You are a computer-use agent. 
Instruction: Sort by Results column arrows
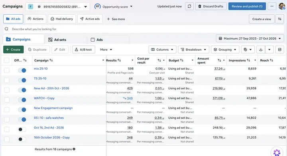[x=119, y=60]
